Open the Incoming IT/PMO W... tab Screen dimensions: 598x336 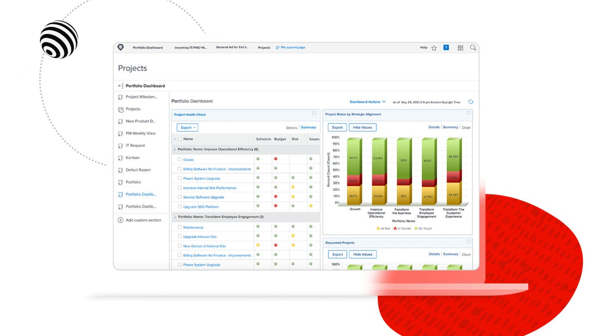pyautogui.click(x=190, y=48)
